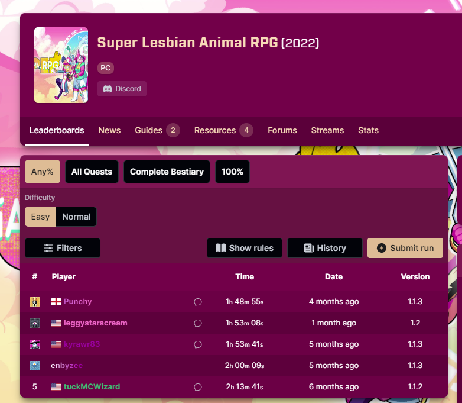
Task: View comment on Punchy's run
Action: click(x=198, y=302)
